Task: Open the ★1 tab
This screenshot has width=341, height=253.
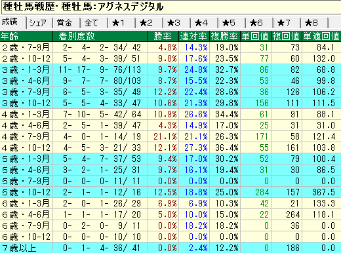Action: 122,23
